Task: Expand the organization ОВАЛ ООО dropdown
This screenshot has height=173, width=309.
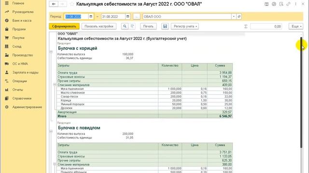Action: tap(234, 17)
